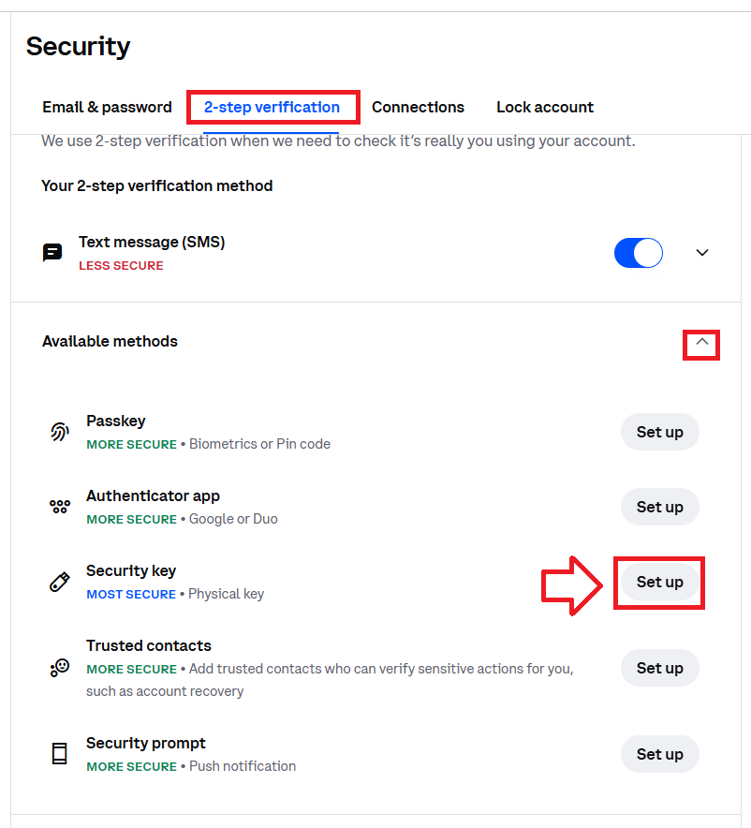
Task: Select the 2-step verification tab
Action: pos(272,107)
